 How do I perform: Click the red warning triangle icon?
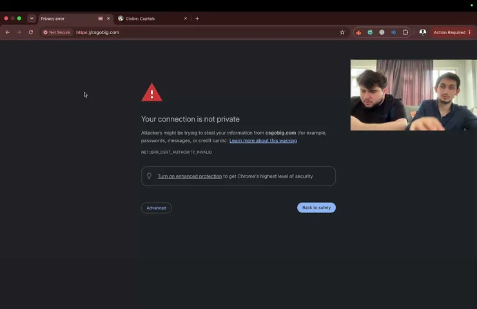[x=151, y=92]
